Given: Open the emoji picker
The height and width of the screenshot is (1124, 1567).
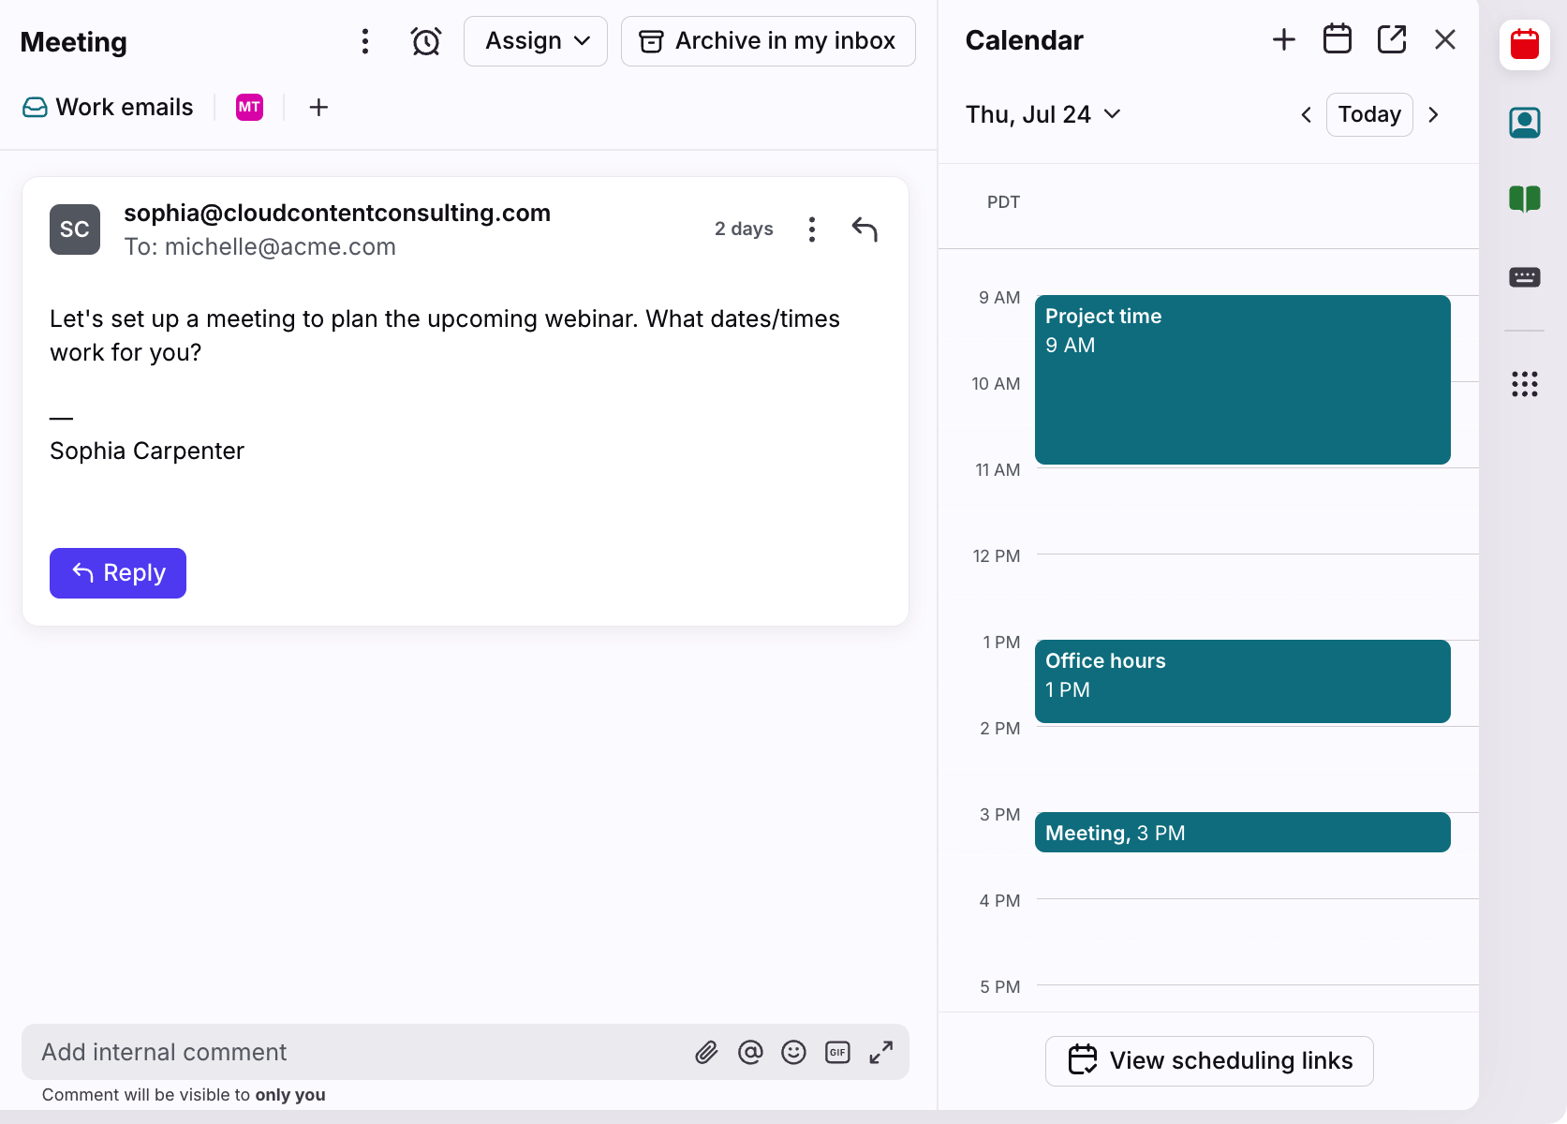Looking at the screenshot, I should click(793, 1053).
